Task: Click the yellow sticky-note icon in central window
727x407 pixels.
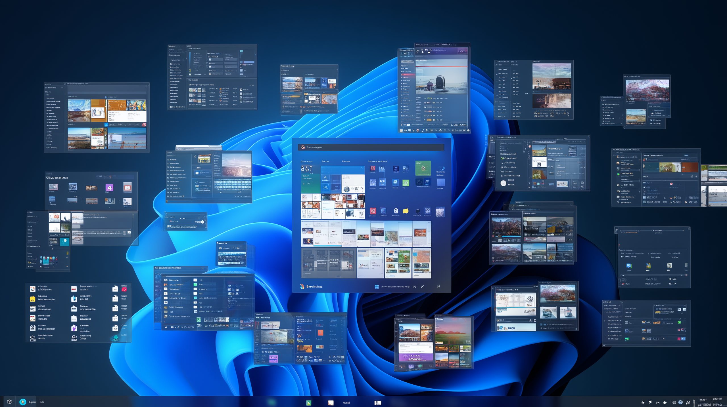Action: pyautogui.click(x=406, y=211)
